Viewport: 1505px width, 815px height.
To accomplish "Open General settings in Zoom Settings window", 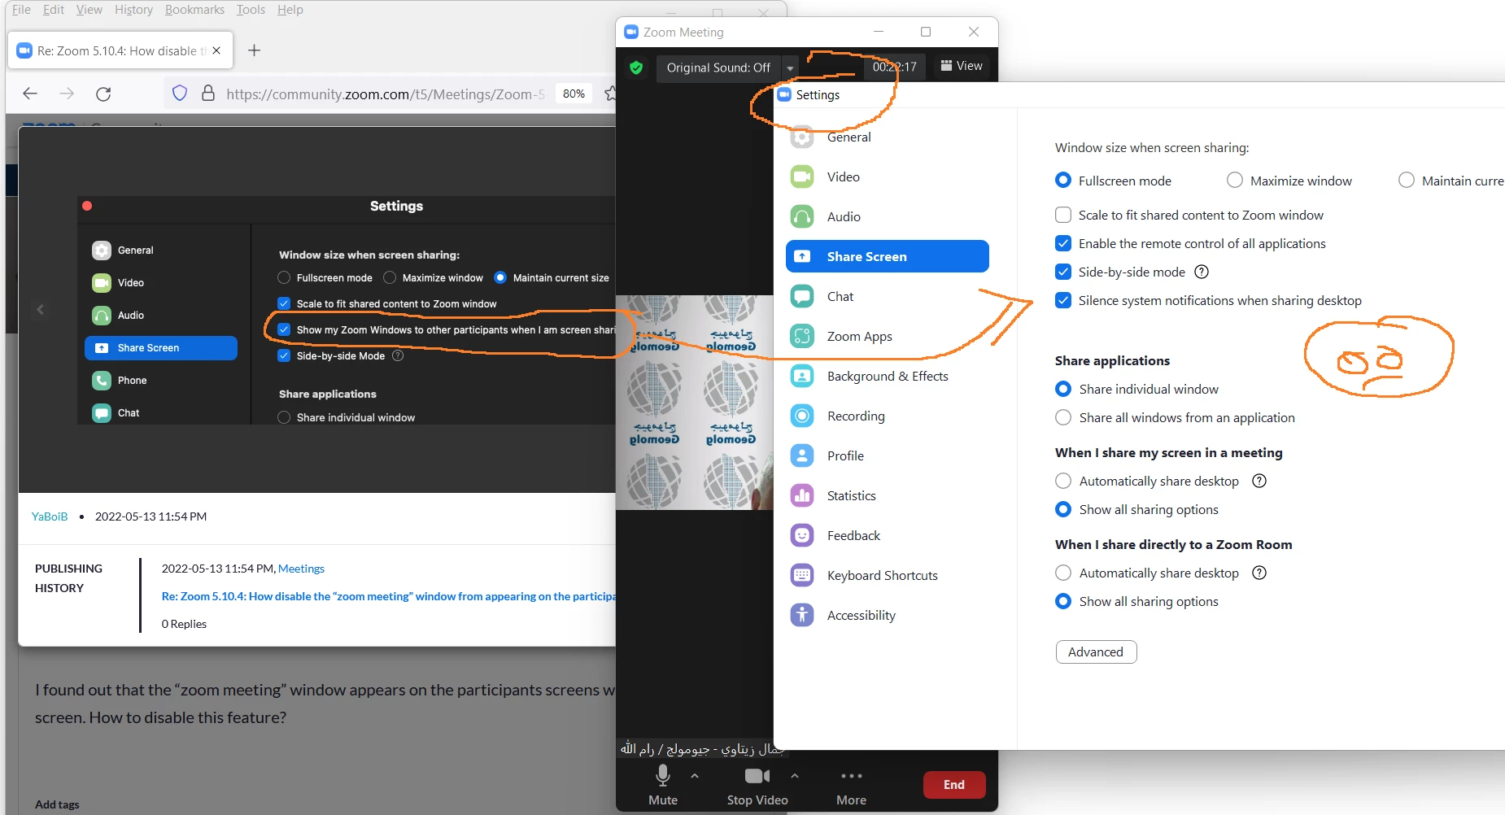I will (848, 137).
